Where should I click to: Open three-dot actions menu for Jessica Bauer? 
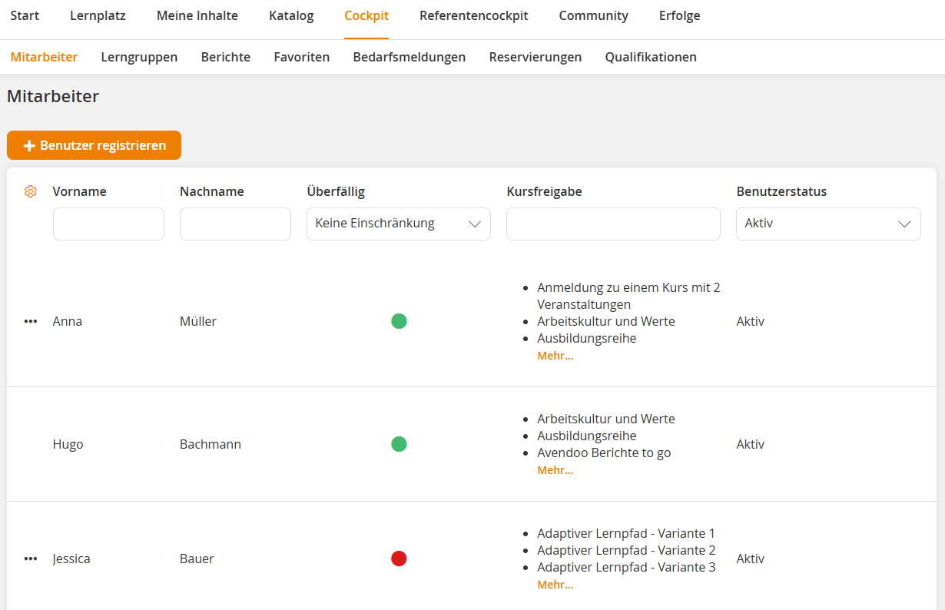[31, 559]
